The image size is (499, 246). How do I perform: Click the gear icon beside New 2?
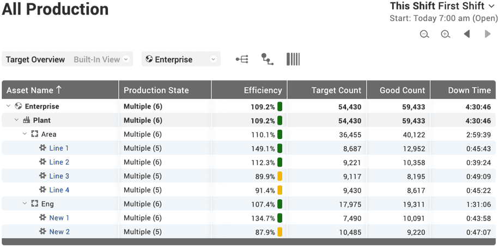point(42,232)
